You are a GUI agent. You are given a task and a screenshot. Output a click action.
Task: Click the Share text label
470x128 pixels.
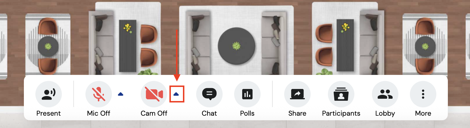point(297,113)
